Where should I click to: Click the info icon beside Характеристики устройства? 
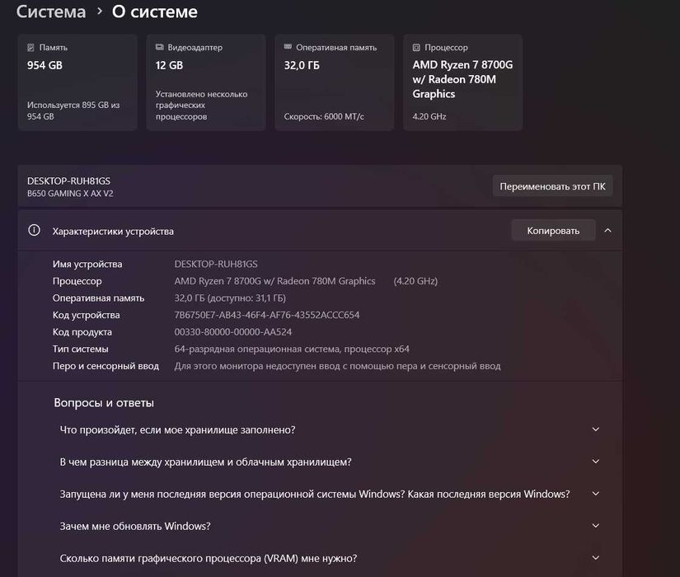tap(34, 231)
